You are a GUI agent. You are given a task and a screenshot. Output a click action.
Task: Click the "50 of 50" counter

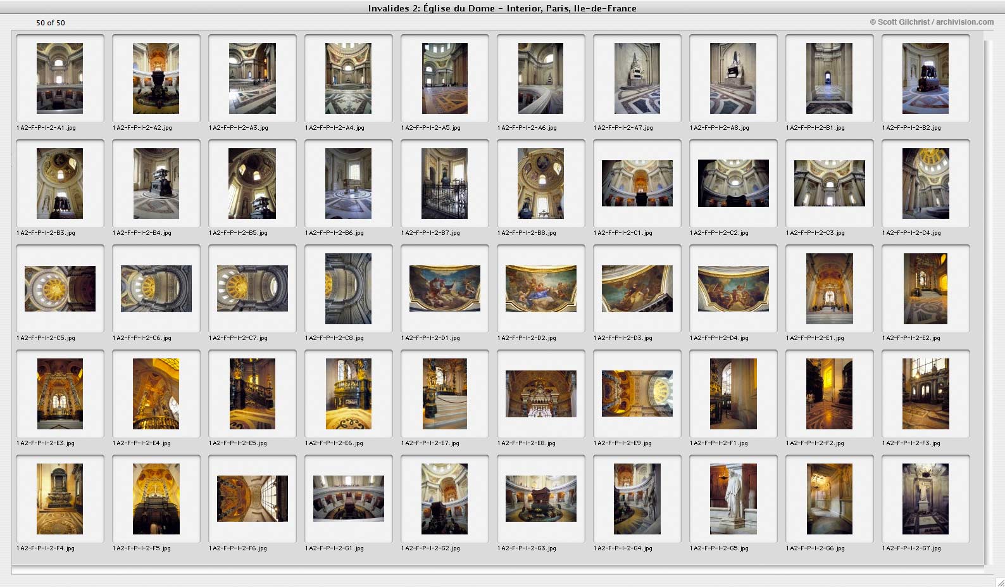click(x=51, y=23)
